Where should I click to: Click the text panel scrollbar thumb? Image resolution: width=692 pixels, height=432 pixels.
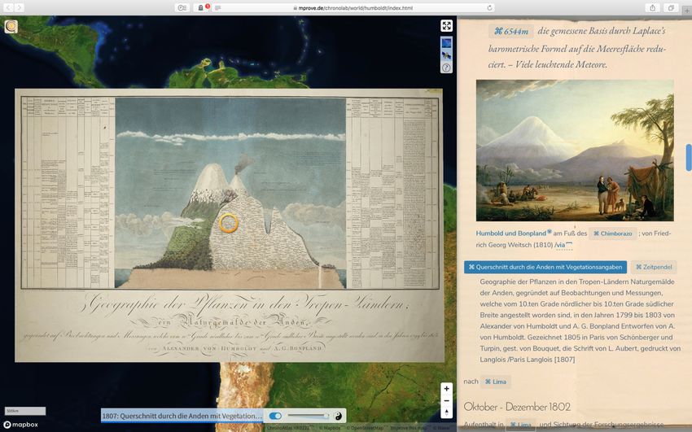[x=689, y=157]
